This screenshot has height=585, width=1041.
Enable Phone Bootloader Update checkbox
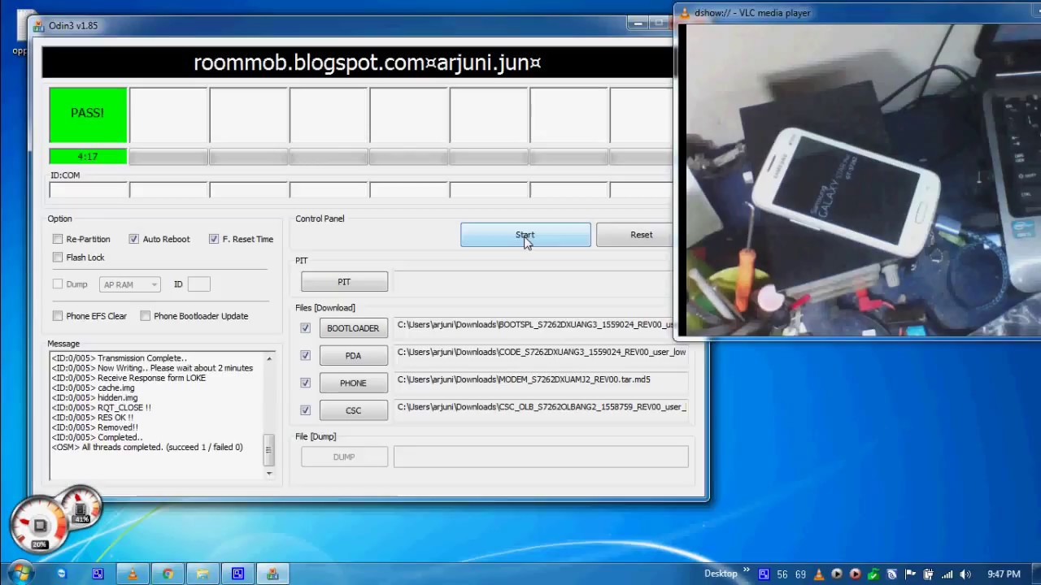coord(145,316)
